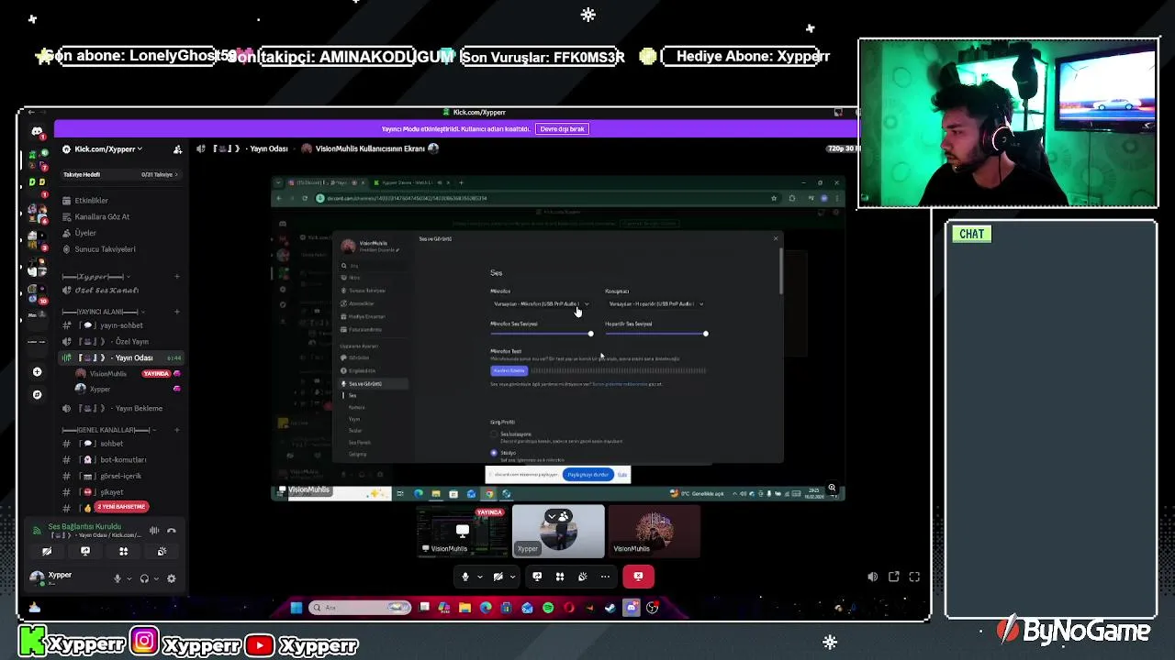Open Takviye Hedefi boost goal bar

pos(121,174)
